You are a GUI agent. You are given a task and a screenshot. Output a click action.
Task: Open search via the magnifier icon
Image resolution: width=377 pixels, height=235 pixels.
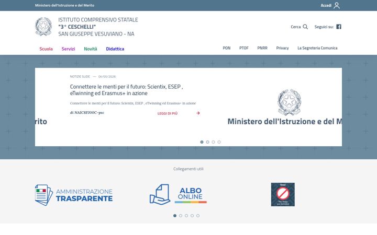tap(305, 27)
